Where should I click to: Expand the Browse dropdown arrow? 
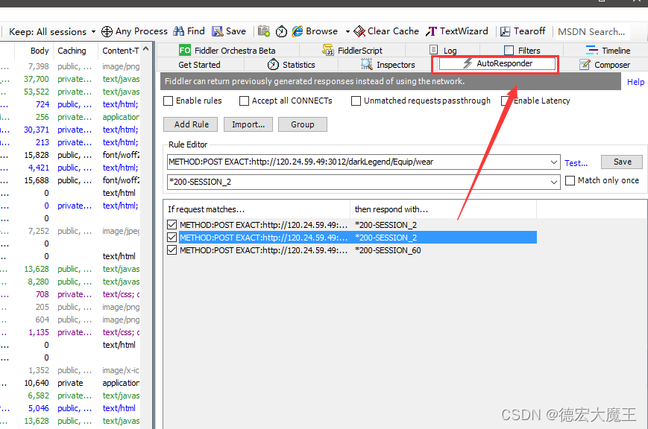pyautogui.click(x=347, y=32)
